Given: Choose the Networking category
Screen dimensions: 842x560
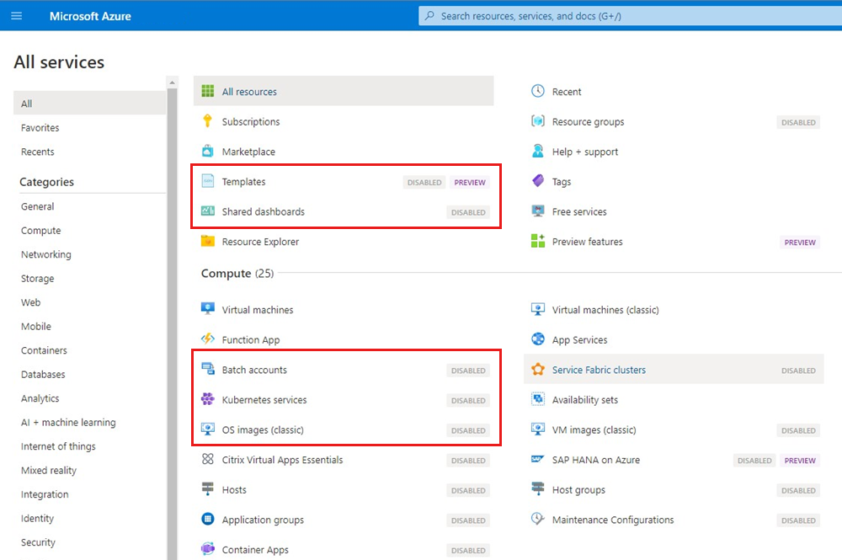Looking at the screenshot, I should pyautogui.click(x=46, y=254).
